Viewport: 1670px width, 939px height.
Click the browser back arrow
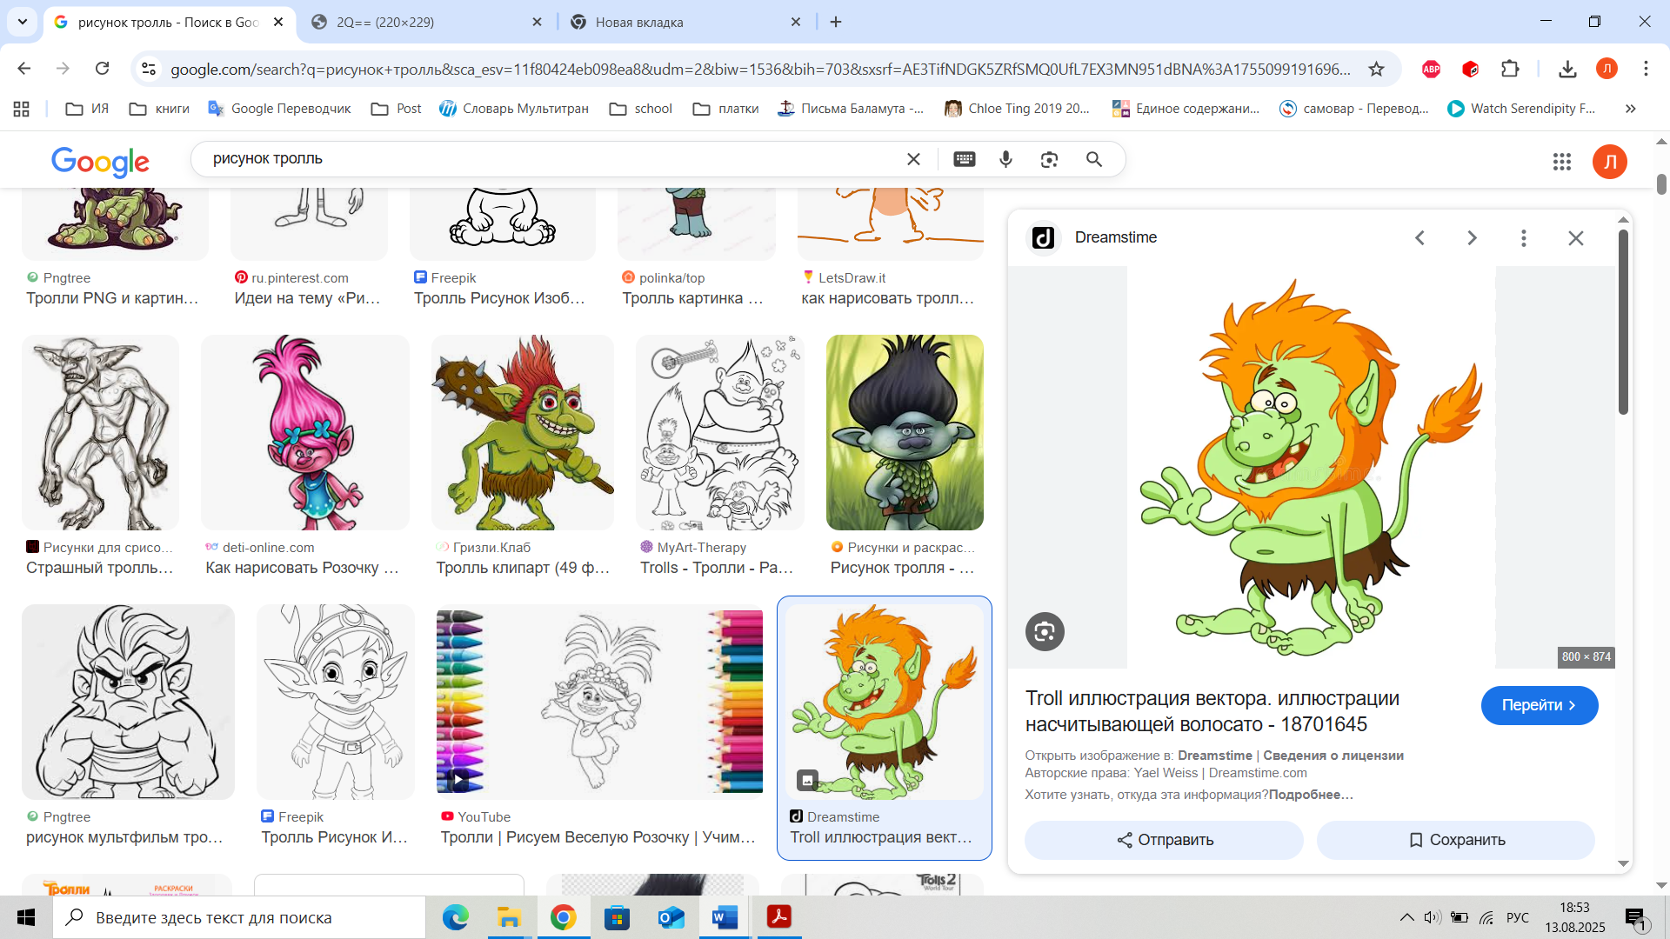pyautogui.click(x=24, y=69)
